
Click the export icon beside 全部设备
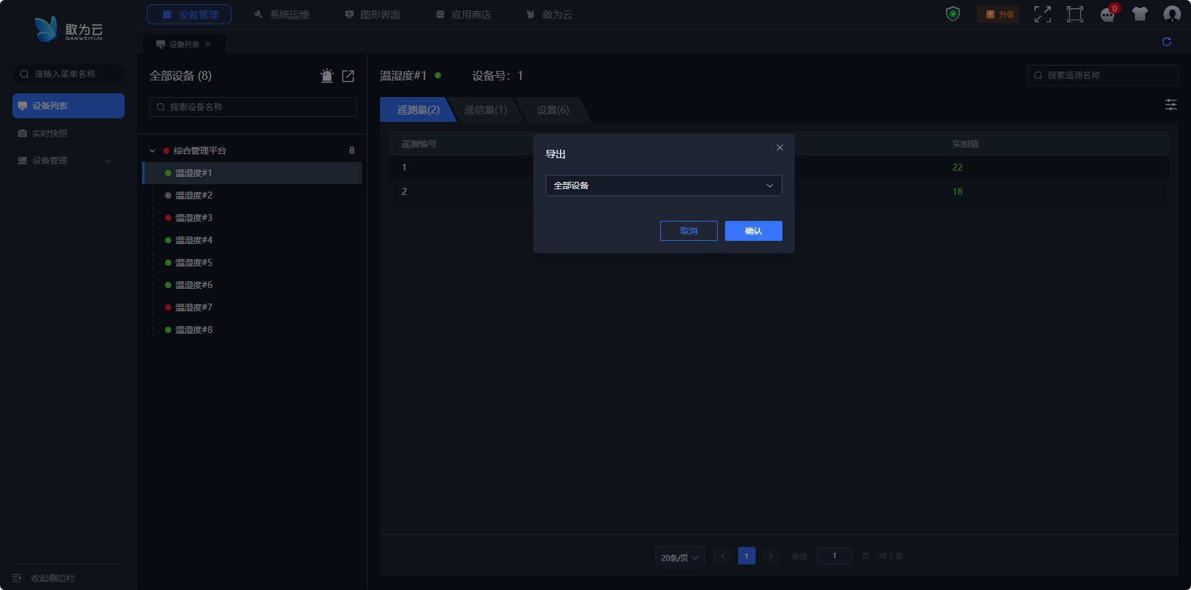click(x=348, y=76)
